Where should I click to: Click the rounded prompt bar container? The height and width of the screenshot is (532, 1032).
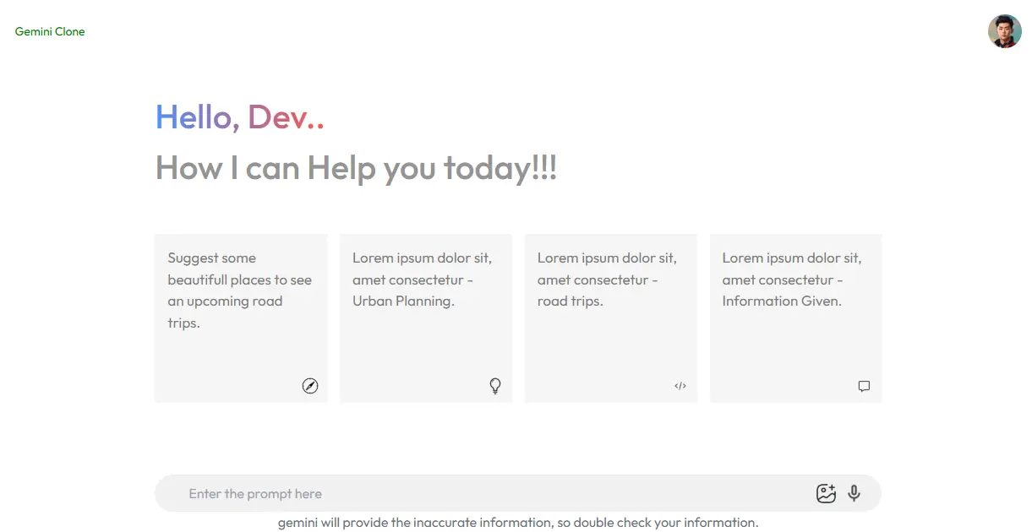pos(518,493)
